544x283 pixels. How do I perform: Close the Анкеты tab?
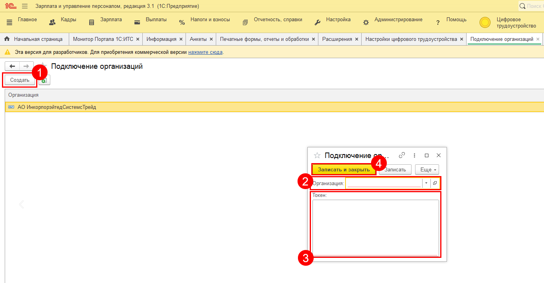pos(211,39)
